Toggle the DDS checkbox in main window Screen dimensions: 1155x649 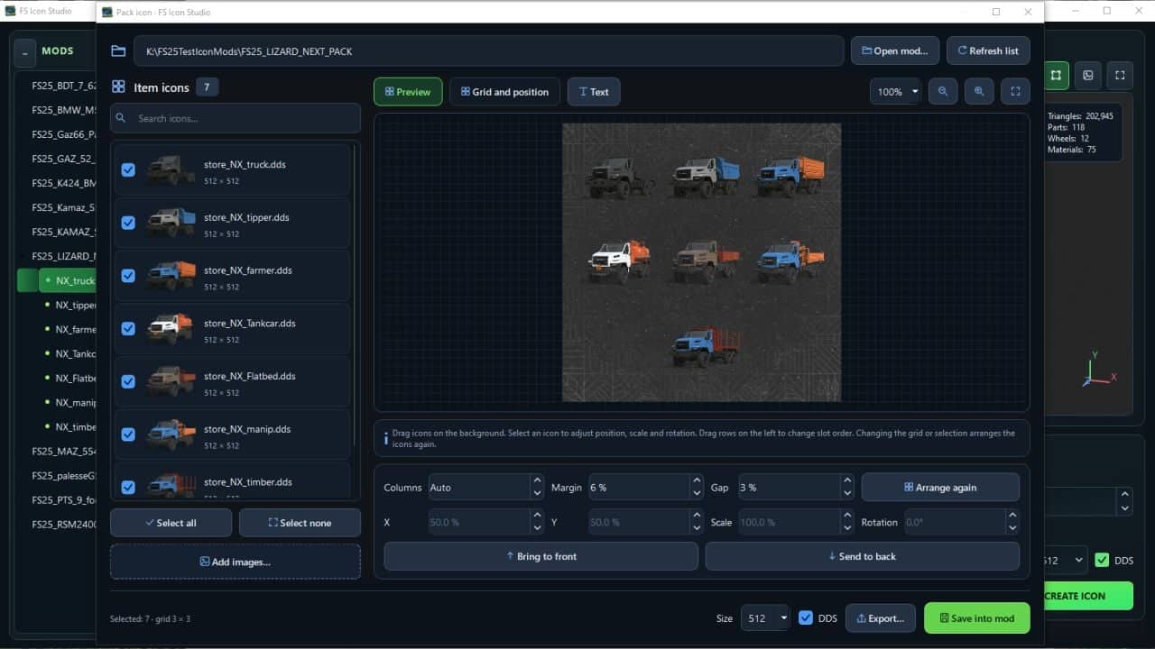click(x=1102, y=561)
